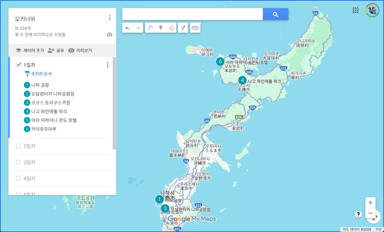Select the Add marker pin tool
The width and height of the screenshot is (384, 232).
pos(161,28)
